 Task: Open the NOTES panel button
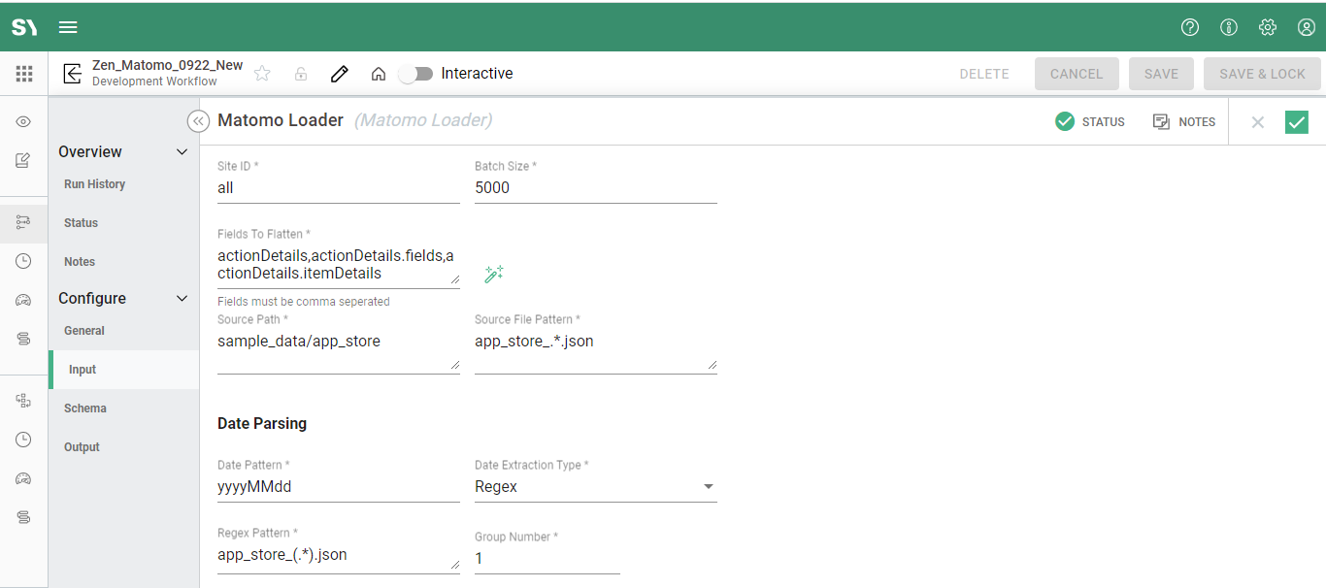coord(1184,121)
